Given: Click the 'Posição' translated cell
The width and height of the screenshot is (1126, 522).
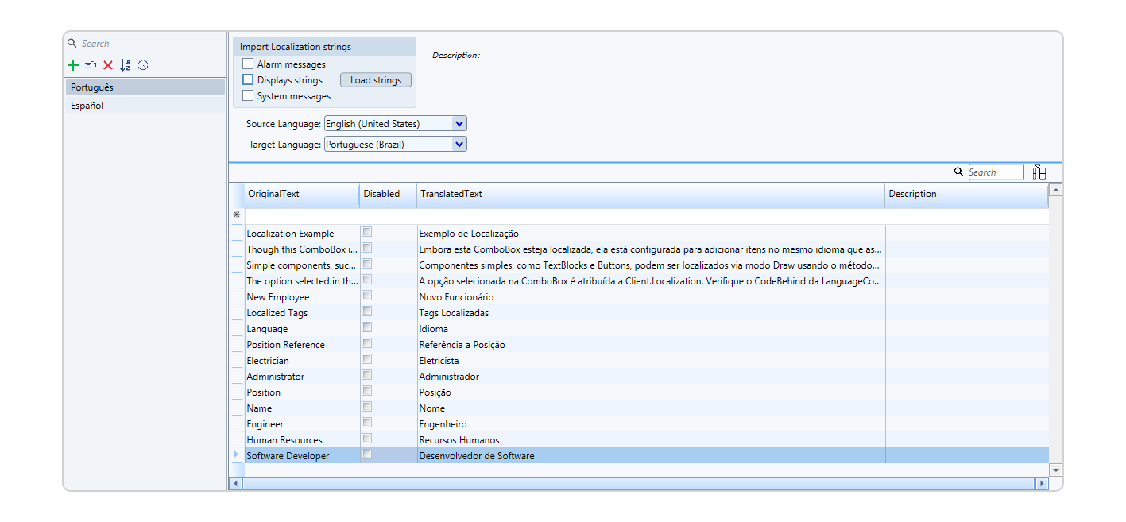Looking at the screenshot, I should point(651,392).
